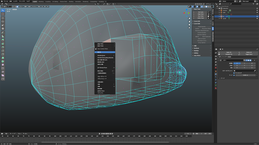Hide the Camera object in outliner
The height and width of the screenshot is (145, 259).
[x=257, y=10]
